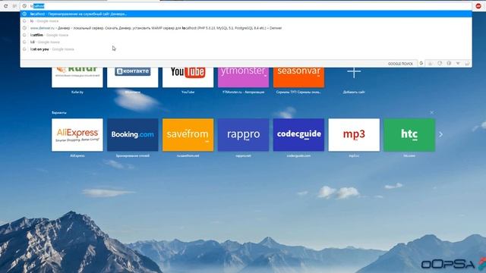Select the last search engine icon in suggestions footer
Viewport: 486px width, 273px height.
tap(467, 63)
